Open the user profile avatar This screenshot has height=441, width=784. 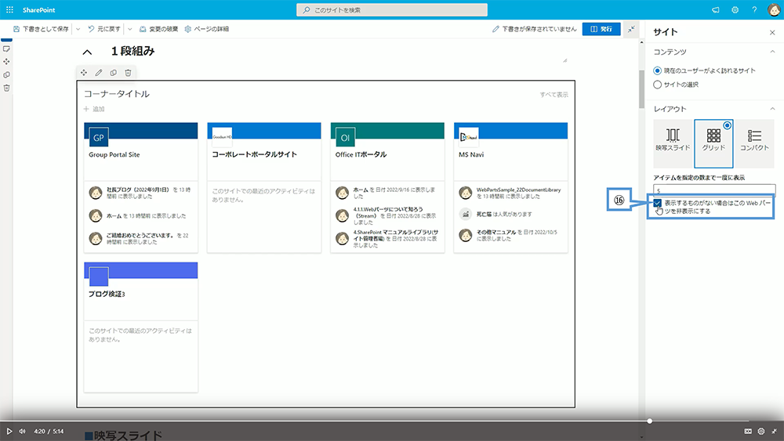pos(774,10)
